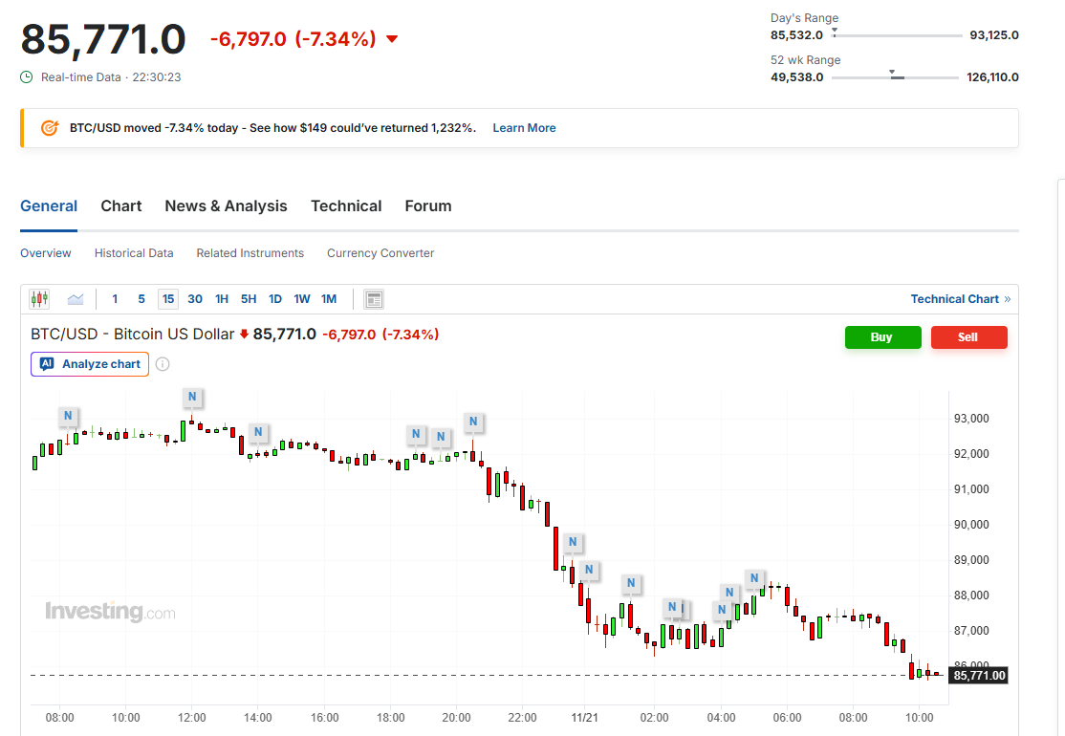The width and height of the screenshot is (1065, 736).
Task: Click the red down arrow beside percentage change
Action: pos(391,39)
